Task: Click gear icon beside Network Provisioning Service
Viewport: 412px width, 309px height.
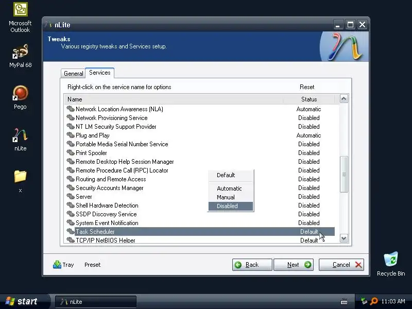Action: click(71, 117)
